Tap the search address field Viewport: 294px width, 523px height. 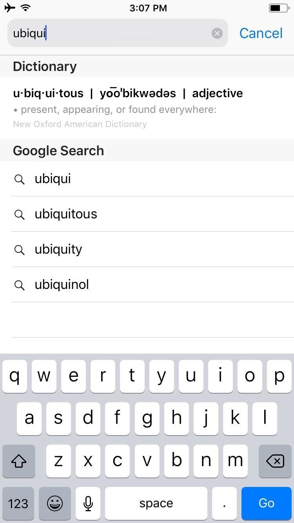[110, 33]
